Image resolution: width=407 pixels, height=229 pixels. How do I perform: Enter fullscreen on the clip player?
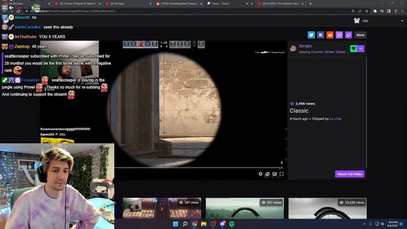[x=281, y=174]
